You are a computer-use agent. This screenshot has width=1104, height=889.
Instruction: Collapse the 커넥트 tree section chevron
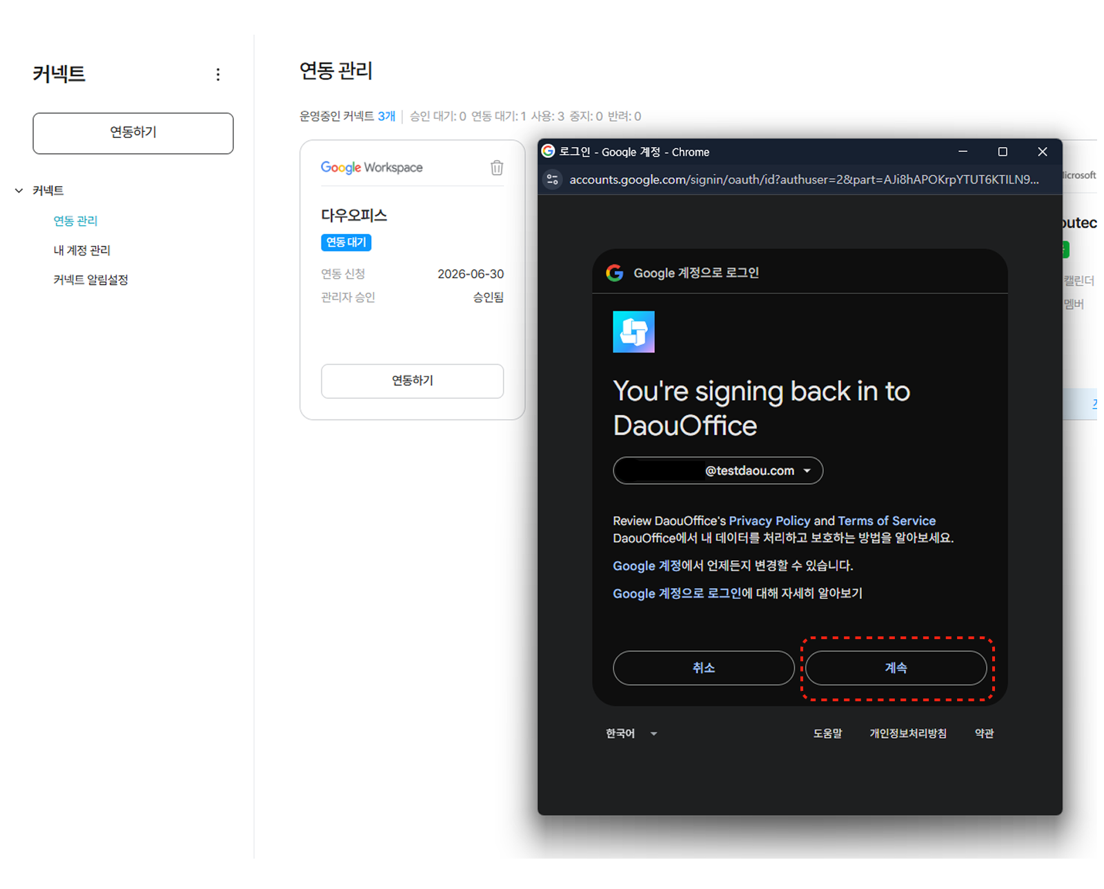(19, 190)
